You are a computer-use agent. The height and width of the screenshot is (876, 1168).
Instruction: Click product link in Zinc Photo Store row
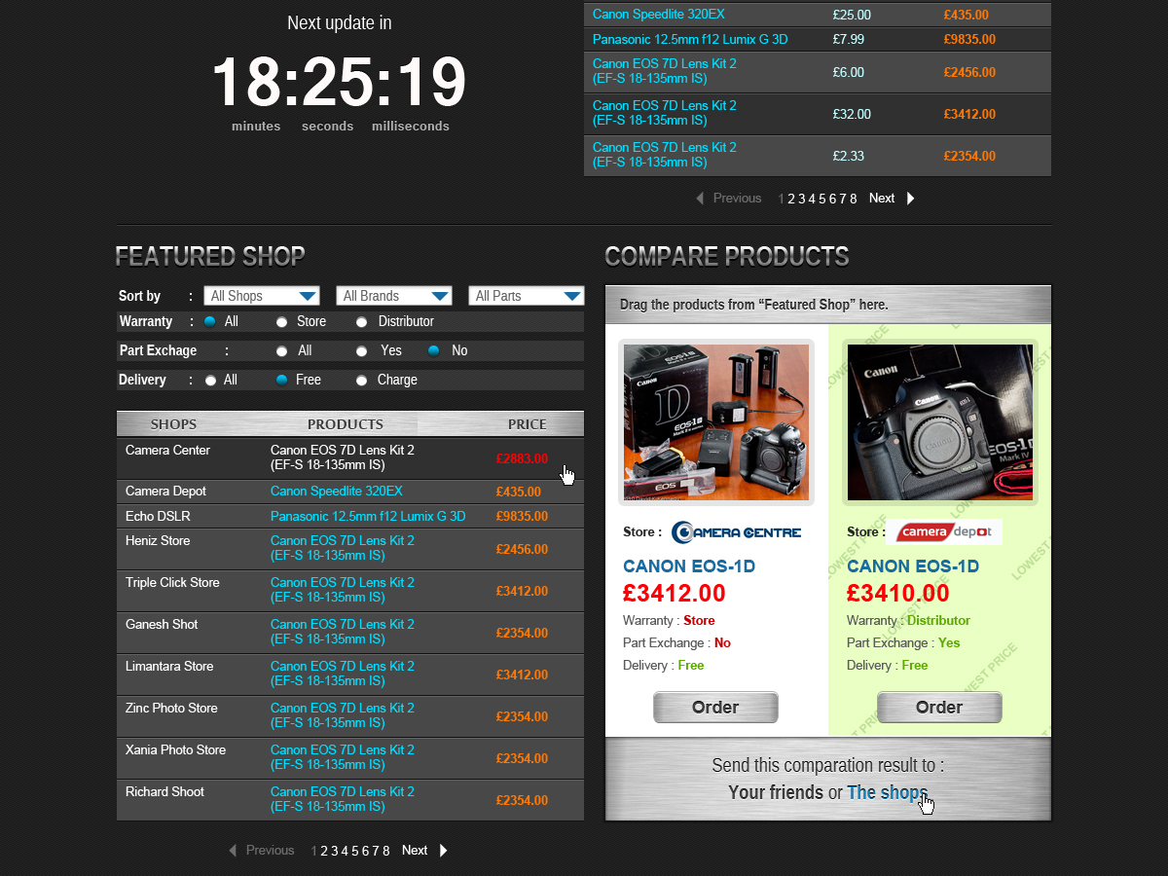pos(343,716)
